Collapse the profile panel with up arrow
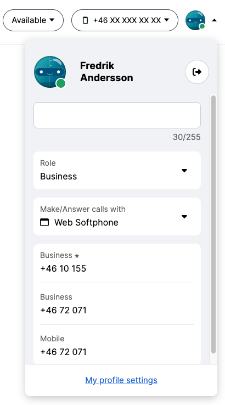This screenshot has height=405, width=225. 214,20
